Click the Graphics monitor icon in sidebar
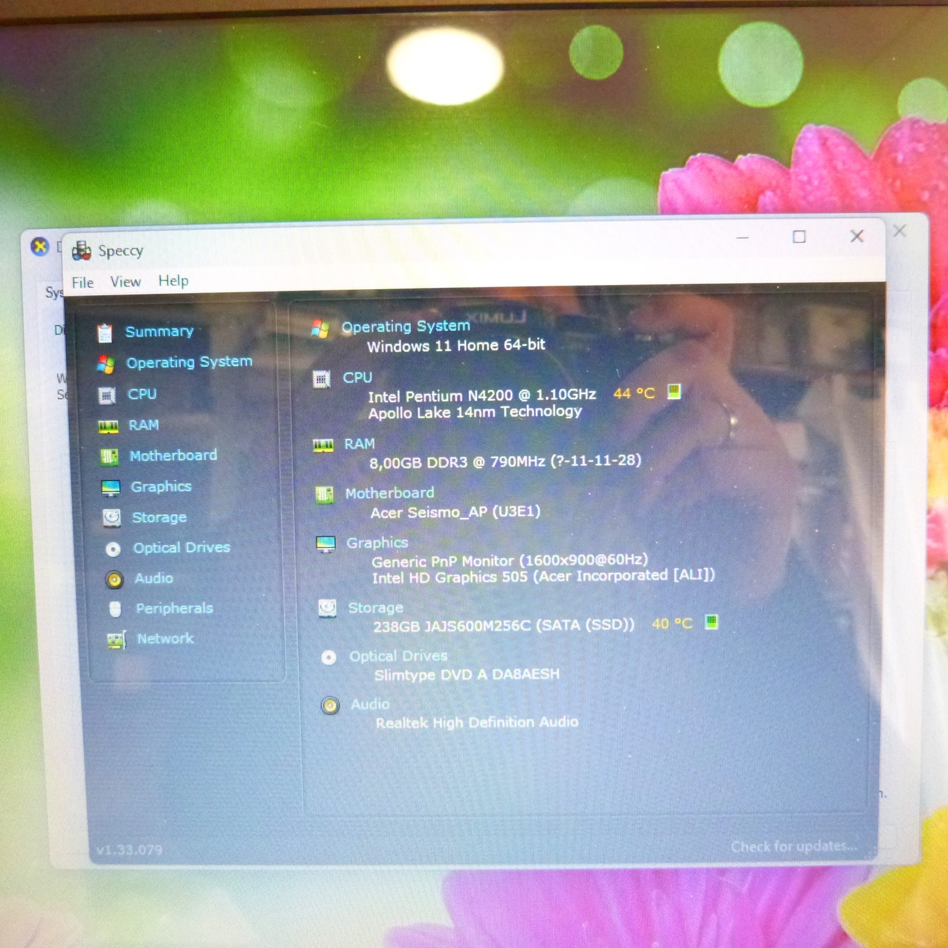Image resolution: width=948 pixels, height=948 pixels. (111, 488)
